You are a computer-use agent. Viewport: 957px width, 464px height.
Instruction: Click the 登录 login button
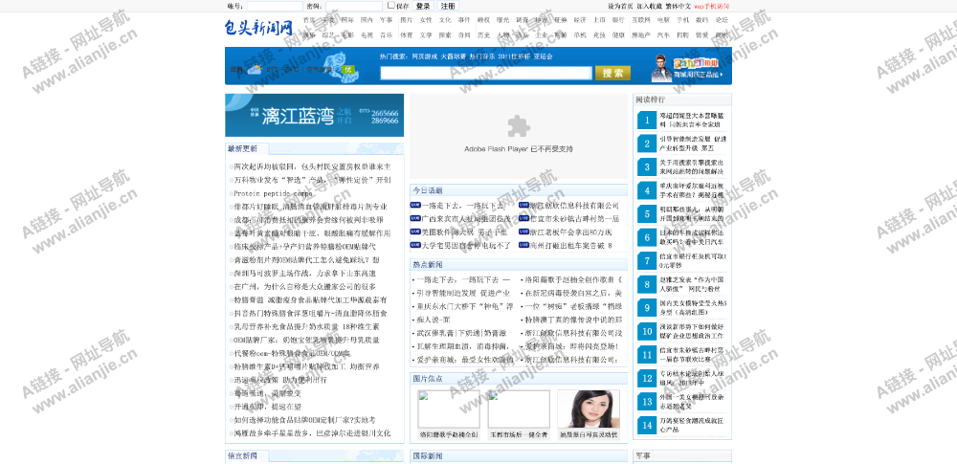point(423,6)
